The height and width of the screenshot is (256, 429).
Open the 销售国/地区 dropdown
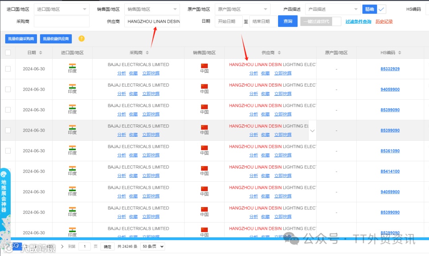(152, 9)
